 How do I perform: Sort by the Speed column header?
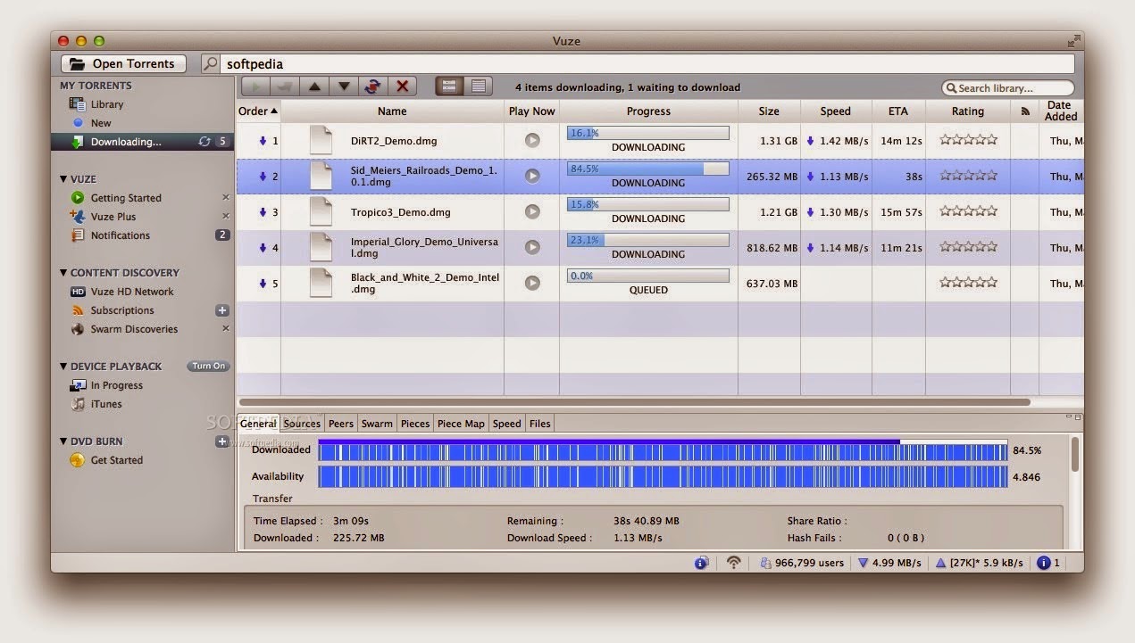[x=836, y=111]
